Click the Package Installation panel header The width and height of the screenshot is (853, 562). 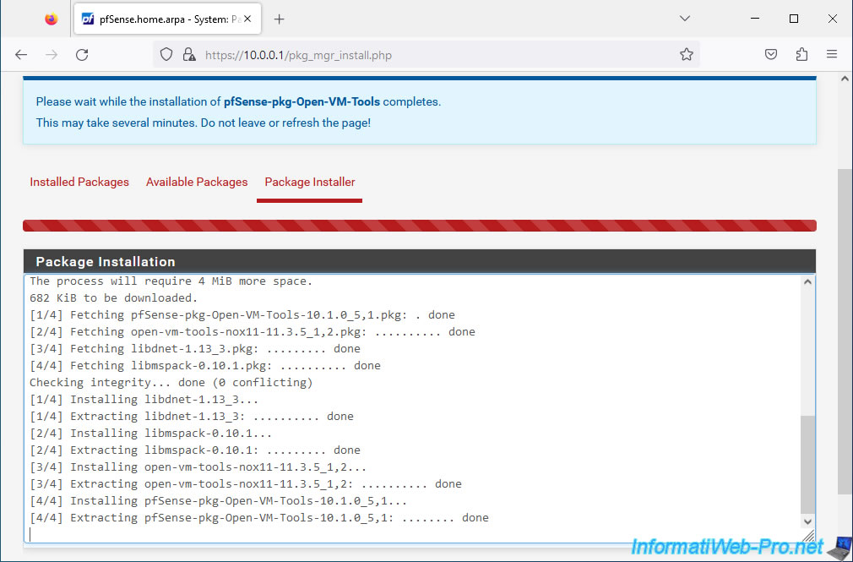pos(420,261)
